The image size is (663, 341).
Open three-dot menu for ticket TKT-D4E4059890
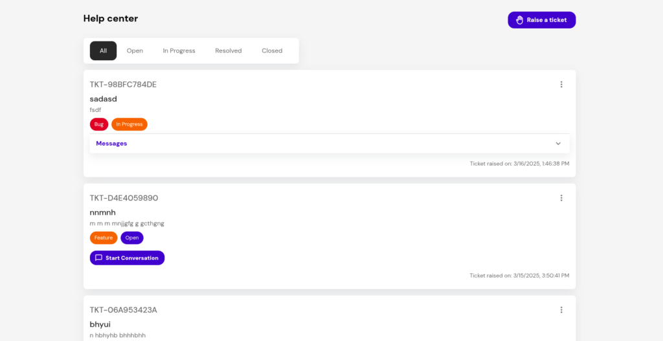(561, 198)
